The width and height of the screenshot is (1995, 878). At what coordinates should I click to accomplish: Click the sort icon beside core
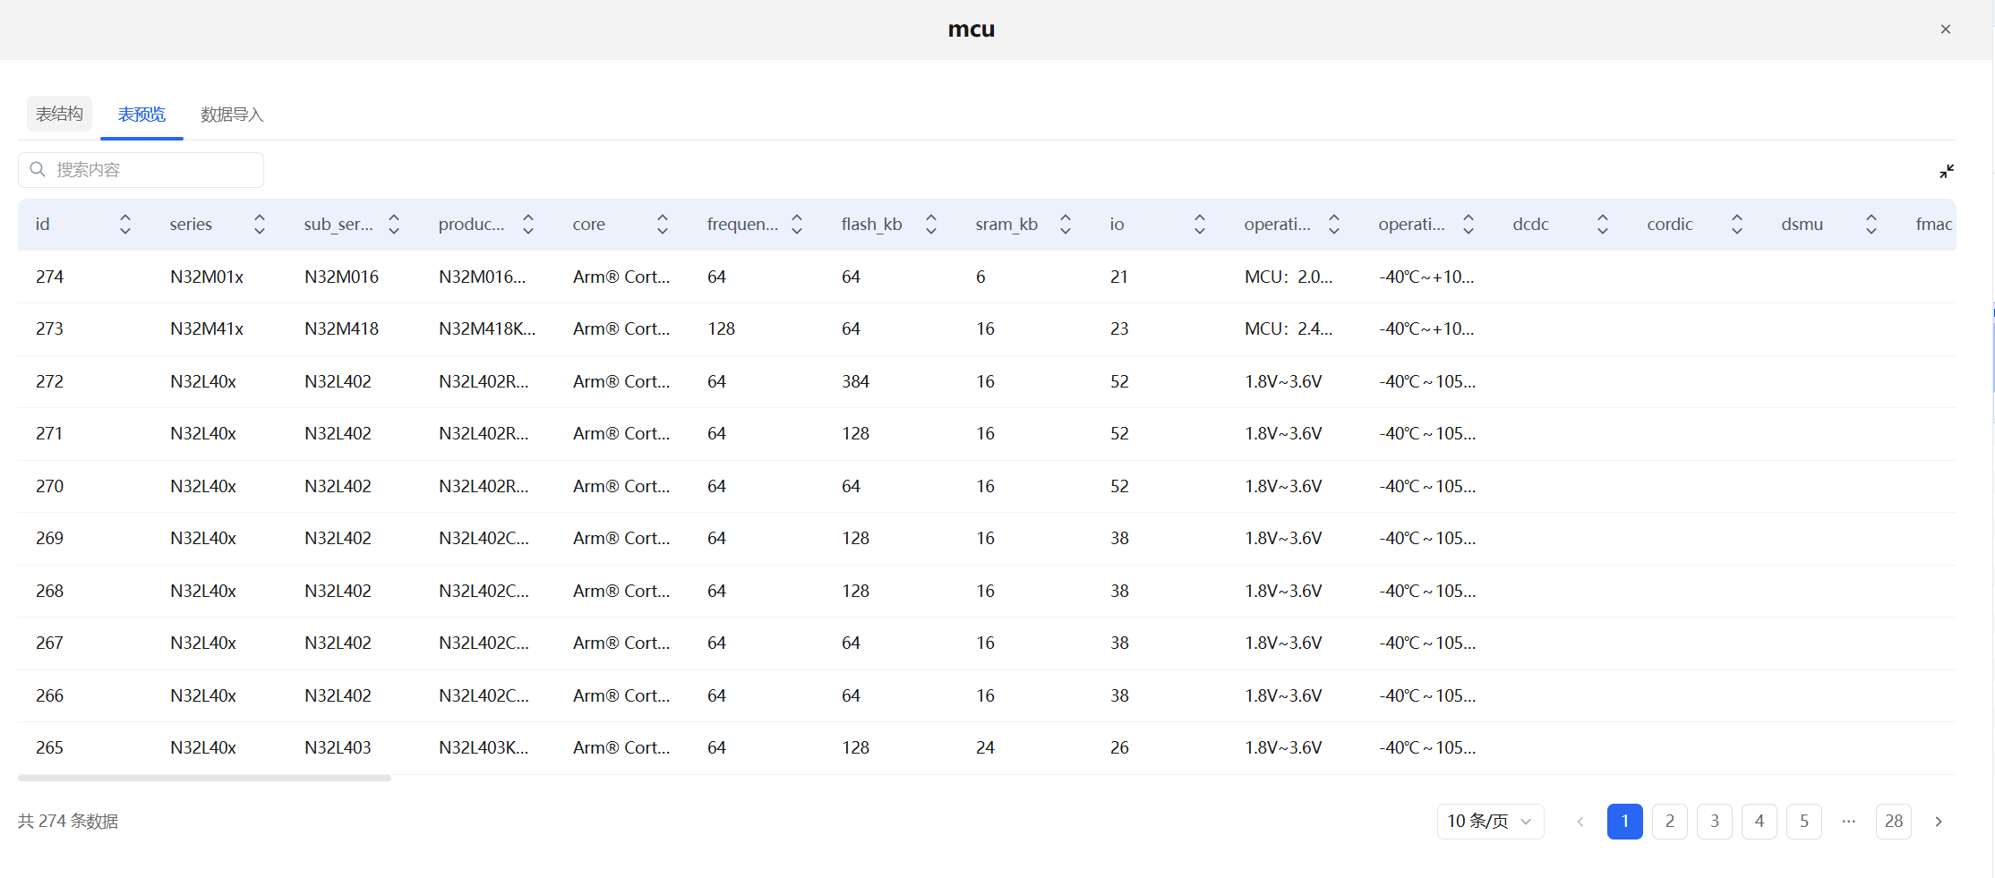(663, 224)
